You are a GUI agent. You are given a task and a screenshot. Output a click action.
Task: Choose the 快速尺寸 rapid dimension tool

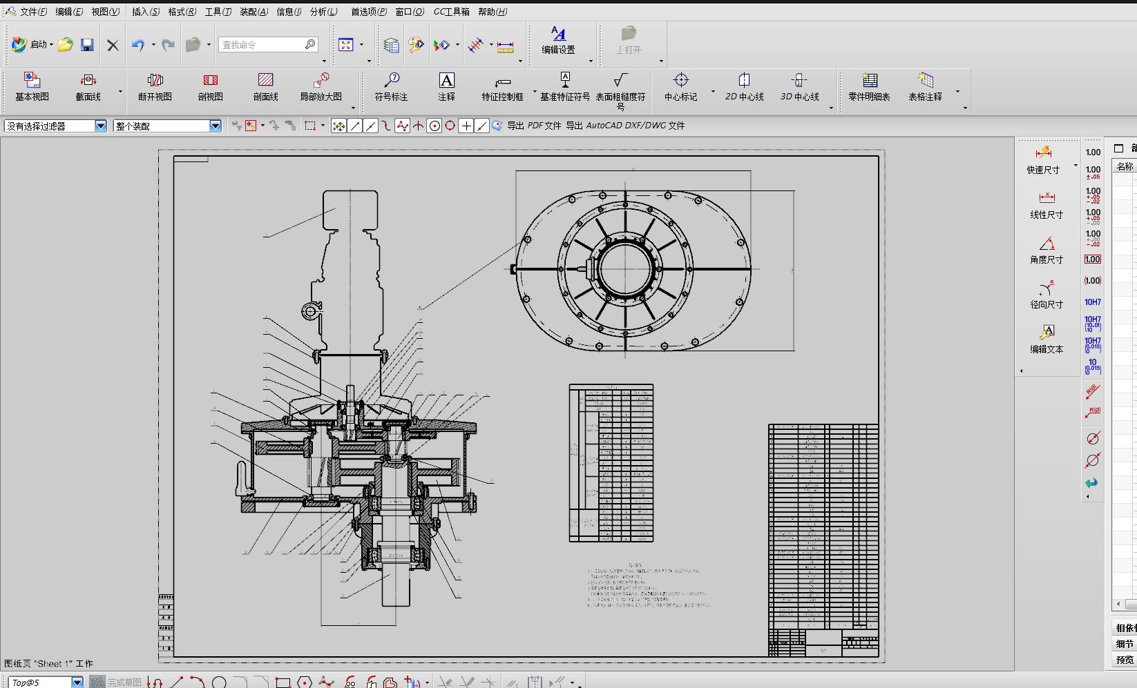[x=1043, y=153]
